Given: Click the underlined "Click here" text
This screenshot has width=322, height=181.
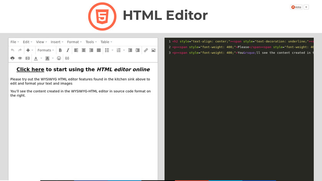Looking at the screenshot, I should pyautogui.click(x=30, y=69).
